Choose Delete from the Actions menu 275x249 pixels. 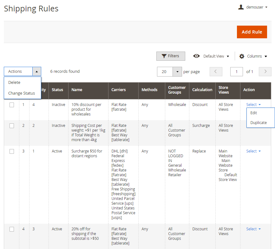point(14,83)
